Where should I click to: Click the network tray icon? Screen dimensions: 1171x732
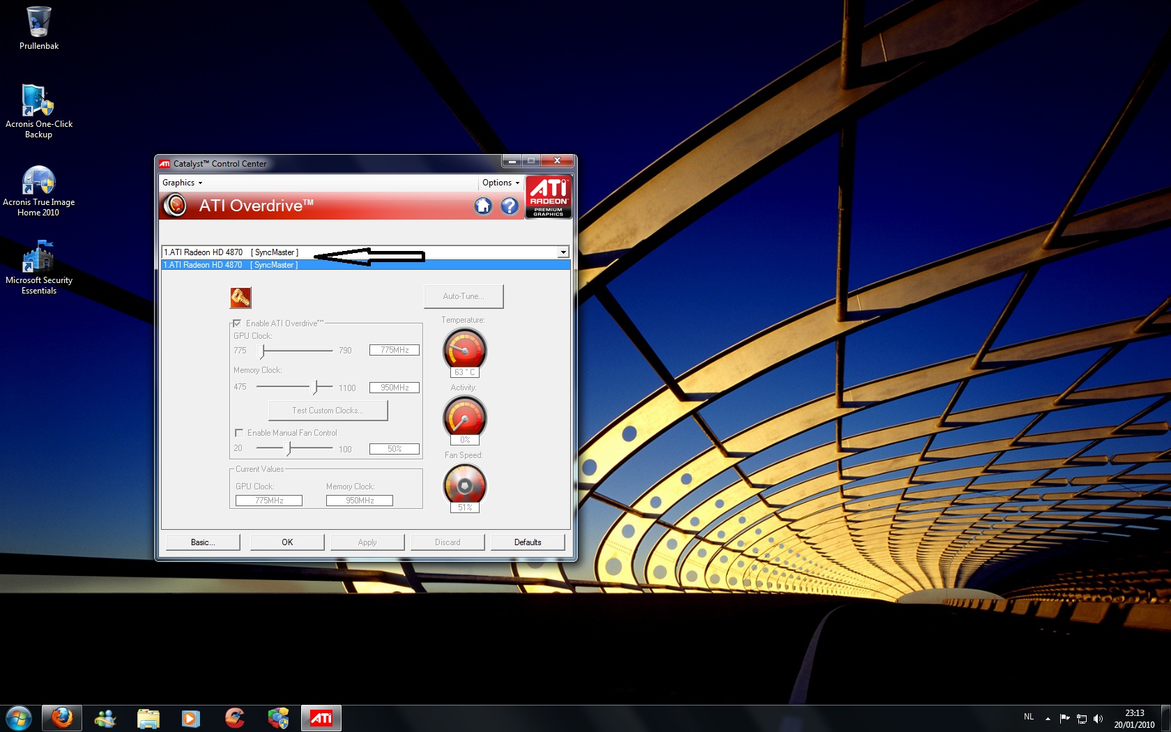(1082, 718)
